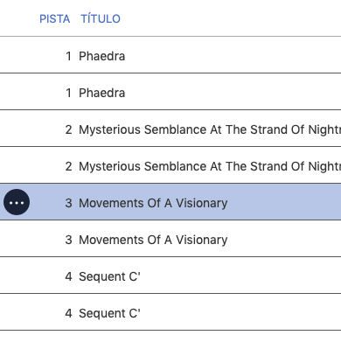Pick the first Sequent C' track title
Image resolution: width=341 pixels, height=356 pixels.
click(x=109, y=276)
